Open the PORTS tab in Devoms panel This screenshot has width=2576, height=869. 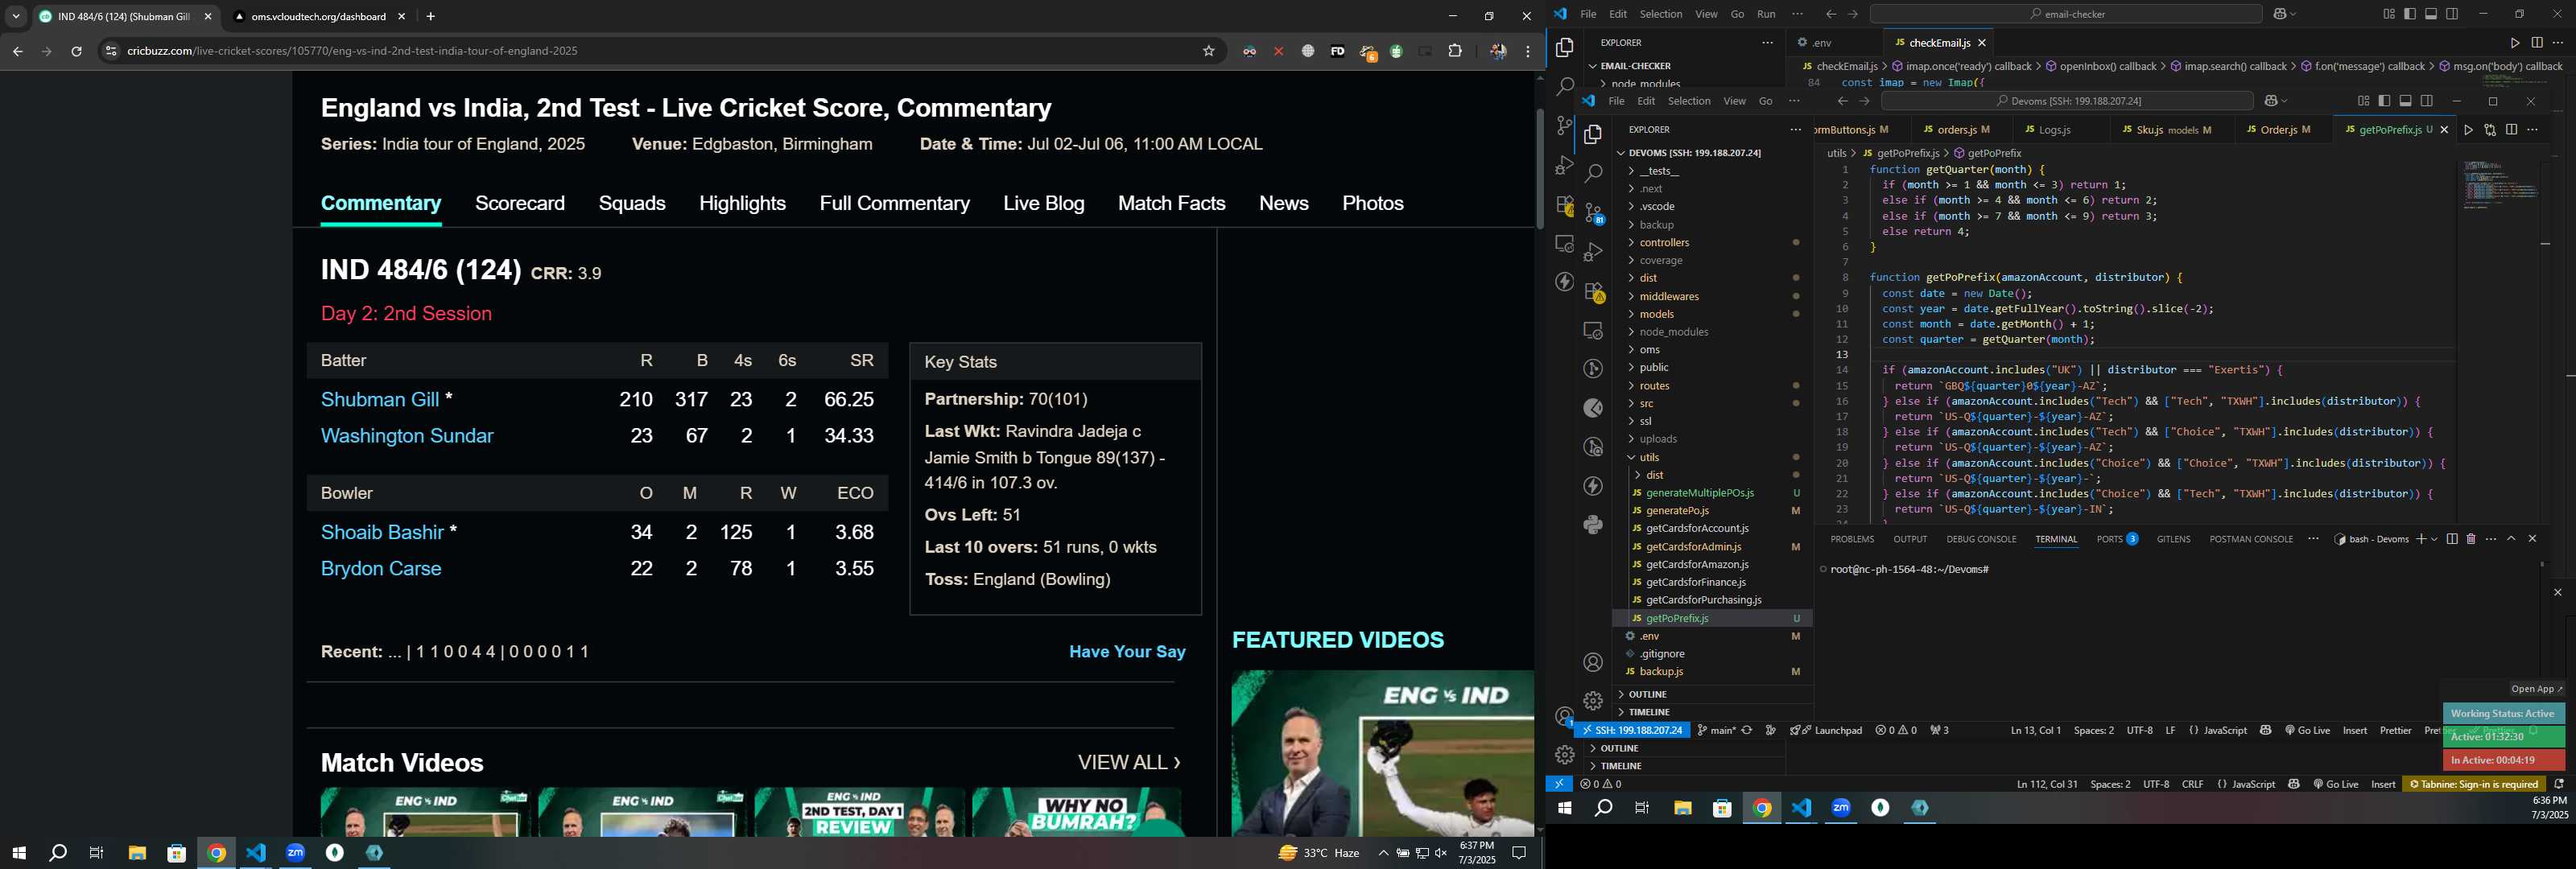point(2117,539)
